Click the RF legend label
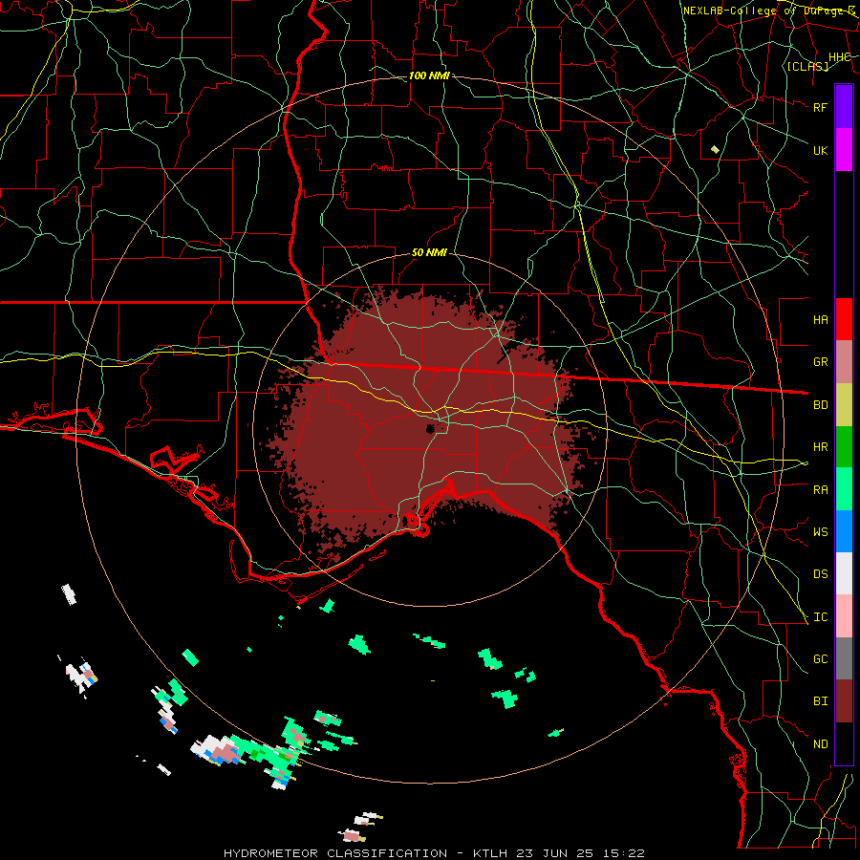The image size is (860, 860). tap(820, 107)
